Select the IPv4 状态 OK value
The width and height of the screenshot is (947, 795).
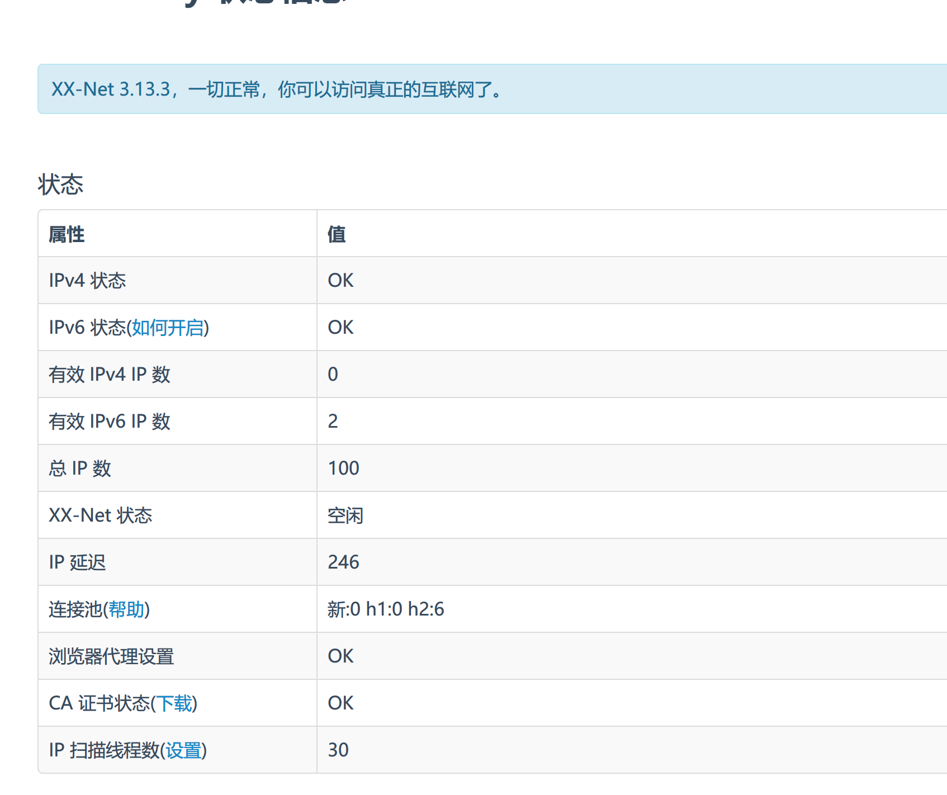tap(340, 280)
